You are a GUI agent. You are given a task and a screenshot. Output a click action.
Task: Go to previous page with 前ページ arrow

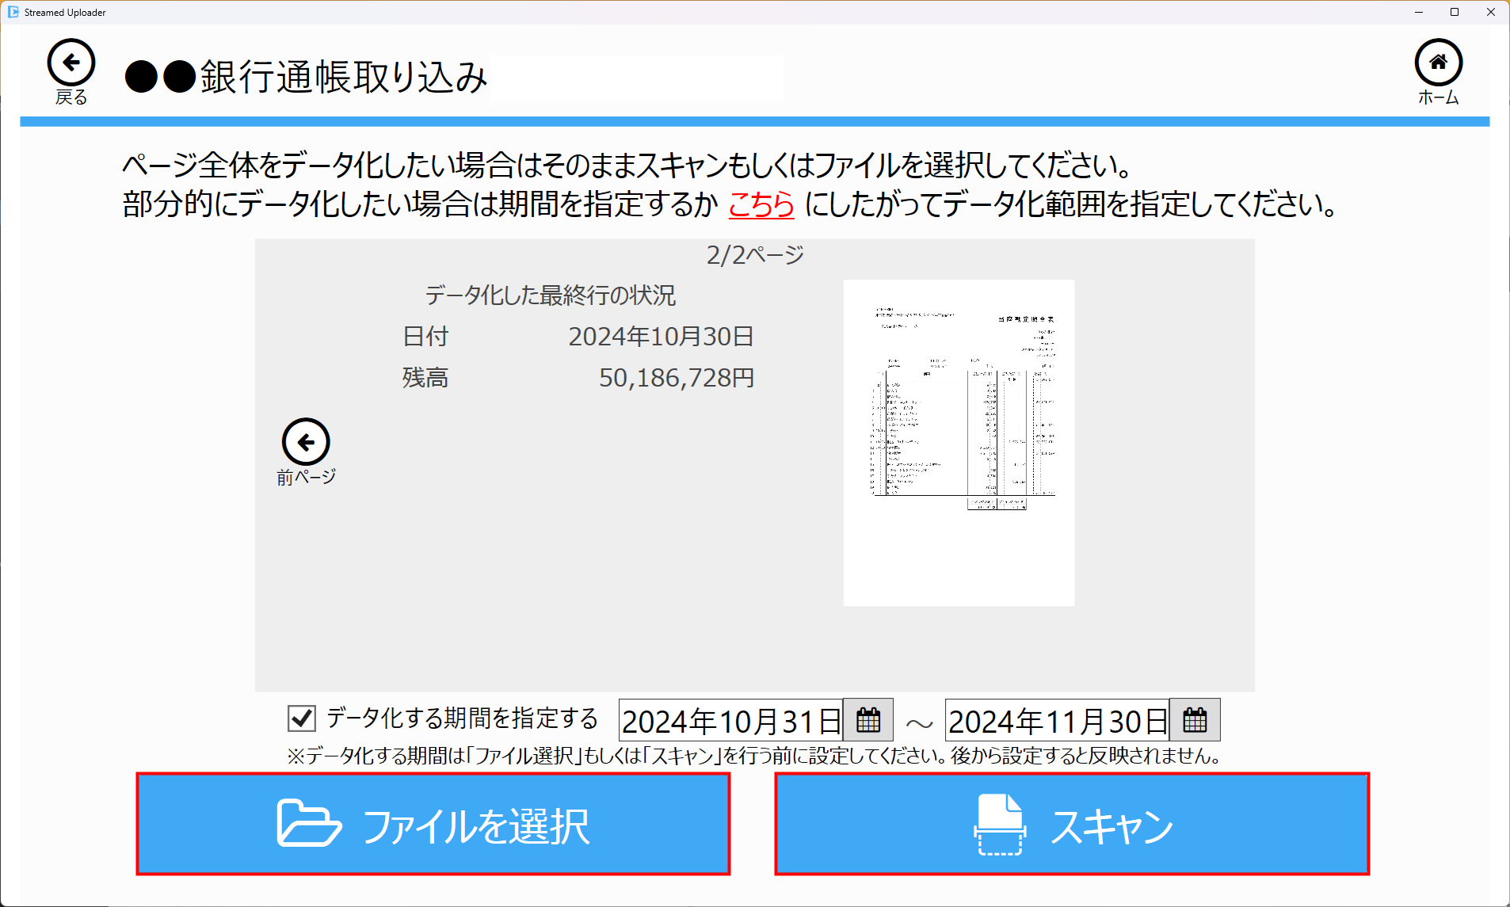(x=306, y=442)
